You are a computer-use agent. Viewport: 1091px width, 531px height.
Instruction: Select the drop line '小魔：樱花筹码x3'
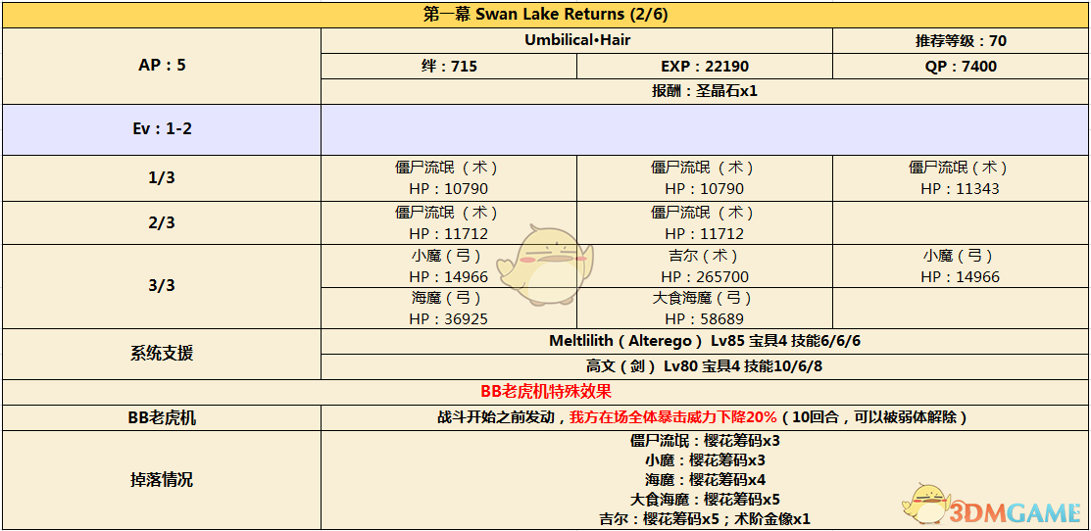(705, 460)
